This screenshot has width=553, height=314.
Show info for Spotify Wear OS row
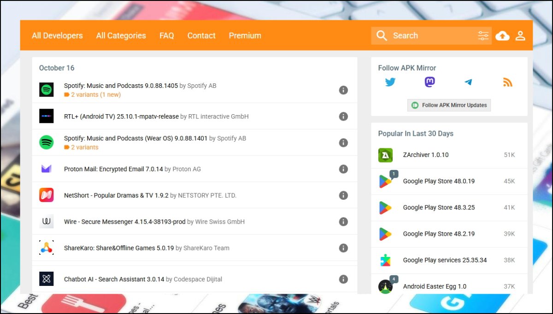coord(343,143)
